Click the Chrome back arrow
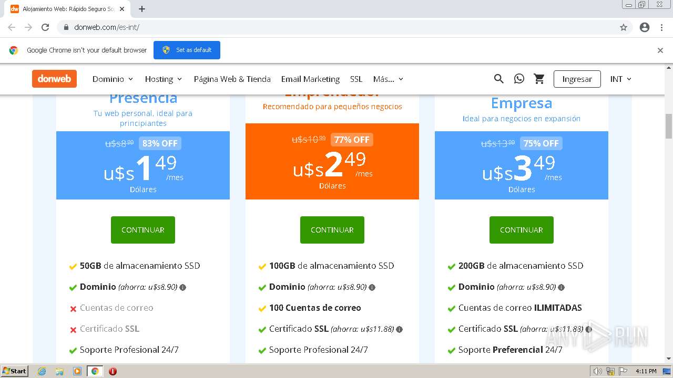 12,27
